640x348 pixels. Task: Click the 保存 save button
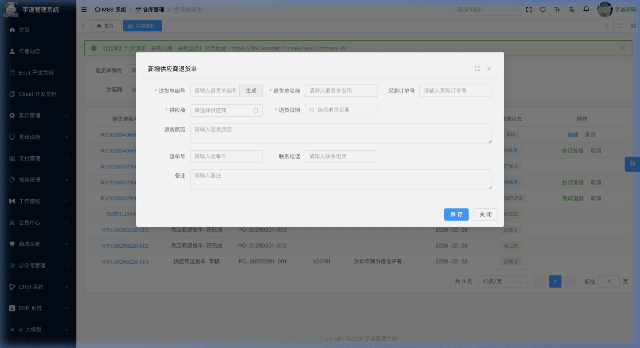(x=456, y=214)
